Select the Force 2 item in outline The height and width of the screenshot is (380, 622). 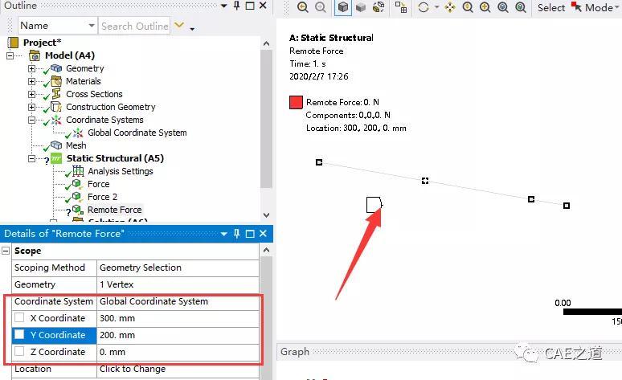(x=102, y=197)
